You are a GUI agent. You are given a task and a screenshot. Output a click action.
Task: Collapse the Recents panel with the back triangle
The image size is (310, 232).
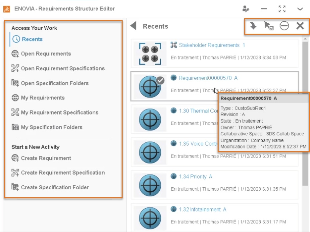133,26
